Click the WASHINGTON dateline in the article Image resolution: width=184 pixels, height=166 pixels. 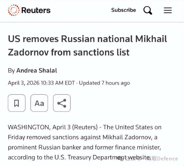[28, 127]
